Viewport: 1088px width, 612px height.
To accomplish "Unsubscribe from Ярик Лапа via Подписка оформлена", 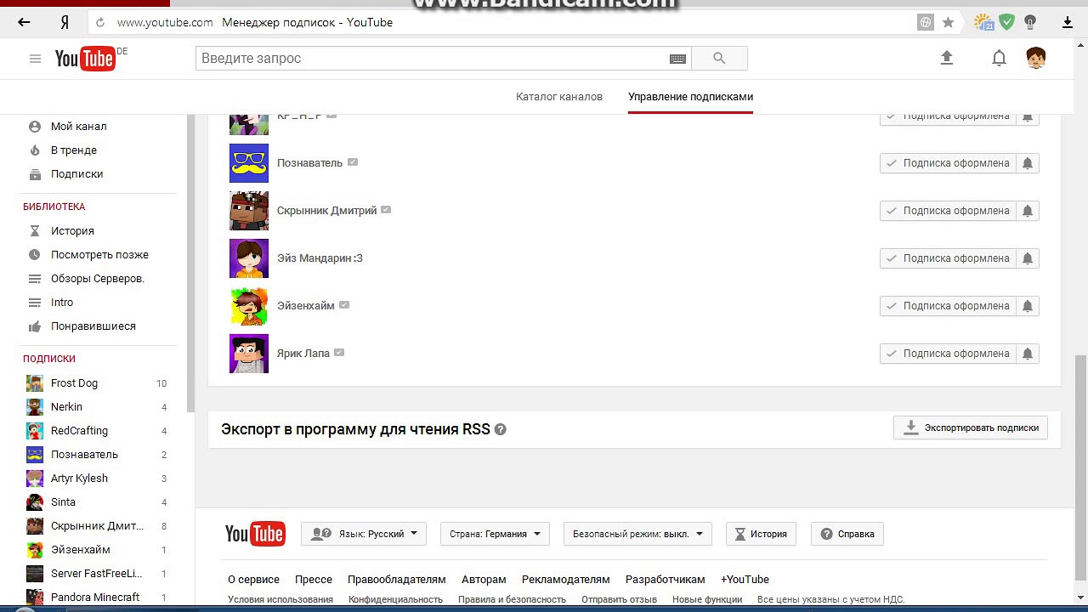I will (948, 354).
